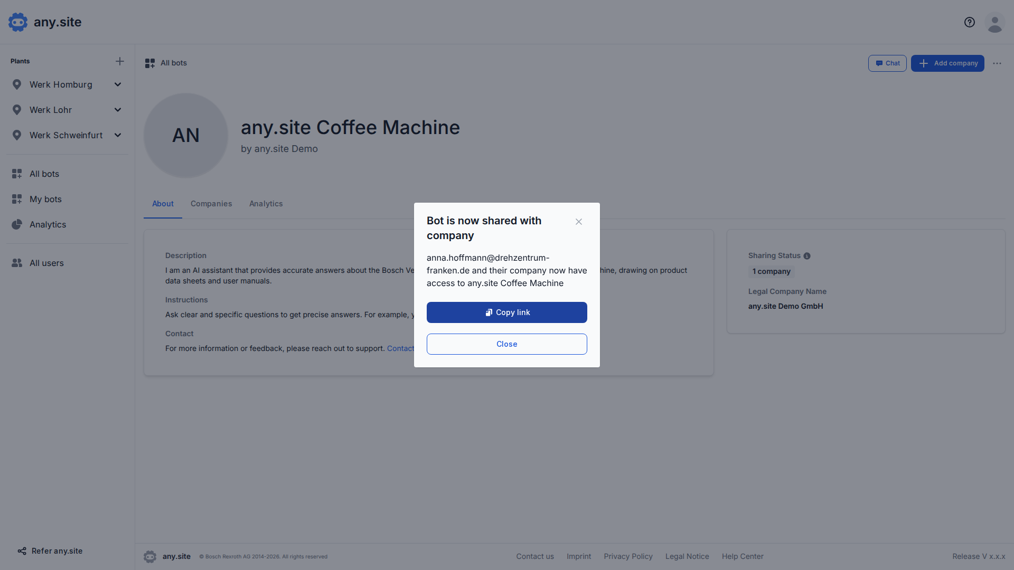Click the Analytics pie chart sidebar icon
The height and width of the screenshot is (570, 1014).
(17, 224)
